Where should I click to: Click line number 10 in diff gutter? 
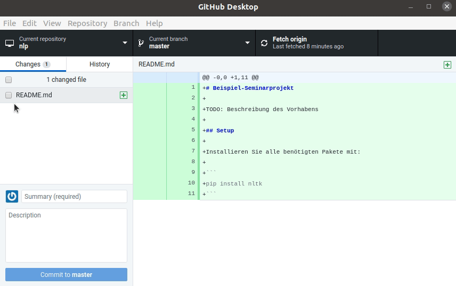click(x=191, y=183)
